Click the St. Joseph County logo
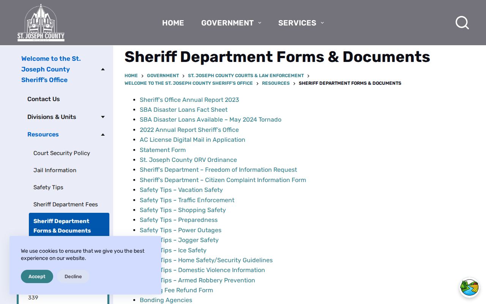Viewport: 486px width, 304px height. (41, 23)
